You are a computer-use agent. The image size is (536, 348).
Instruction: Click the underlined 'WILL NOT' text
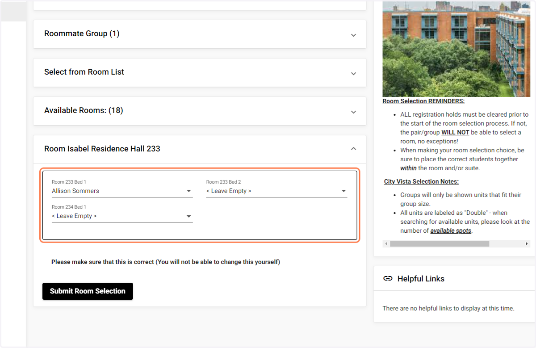(x=455, y=133)
